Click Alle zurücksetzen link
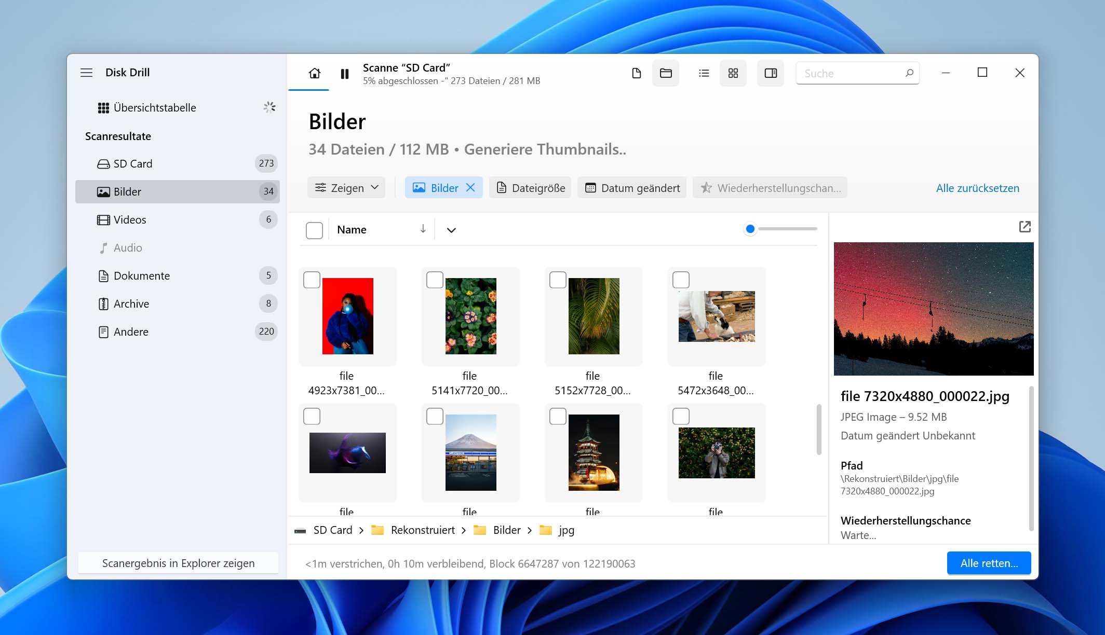This screenshot has height=635, width=1105. coord(977,188)
